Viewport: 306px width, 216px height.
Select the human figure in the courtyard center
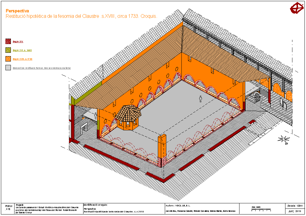click(200, 99)
